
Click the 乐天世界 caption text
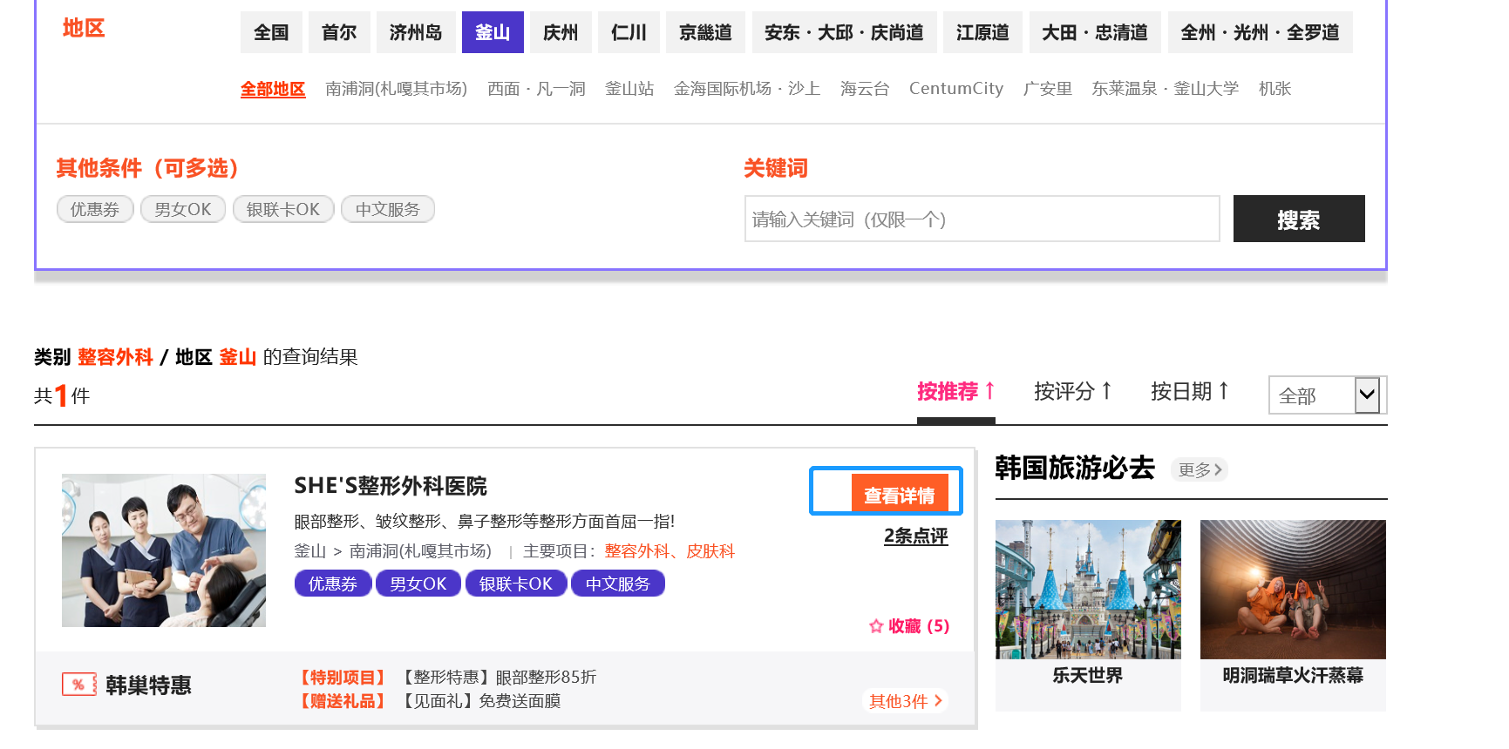pos(1088,676)
